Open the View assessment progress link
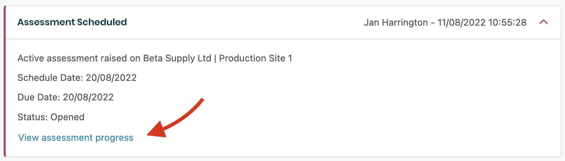The height and width of the screenshot is (161, 565). 76,138
